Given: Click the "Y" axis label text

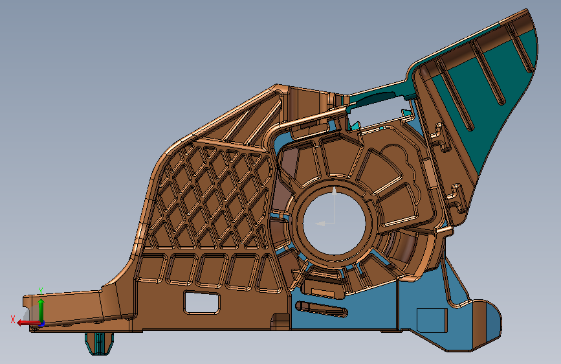Looking at the screenshot, I should [x=41, y=291].
